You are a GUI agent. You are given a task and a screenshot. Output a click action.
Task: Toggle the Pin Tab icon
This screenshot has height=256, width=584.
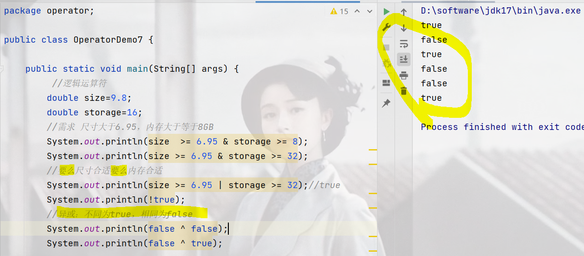tap(386, 103)
